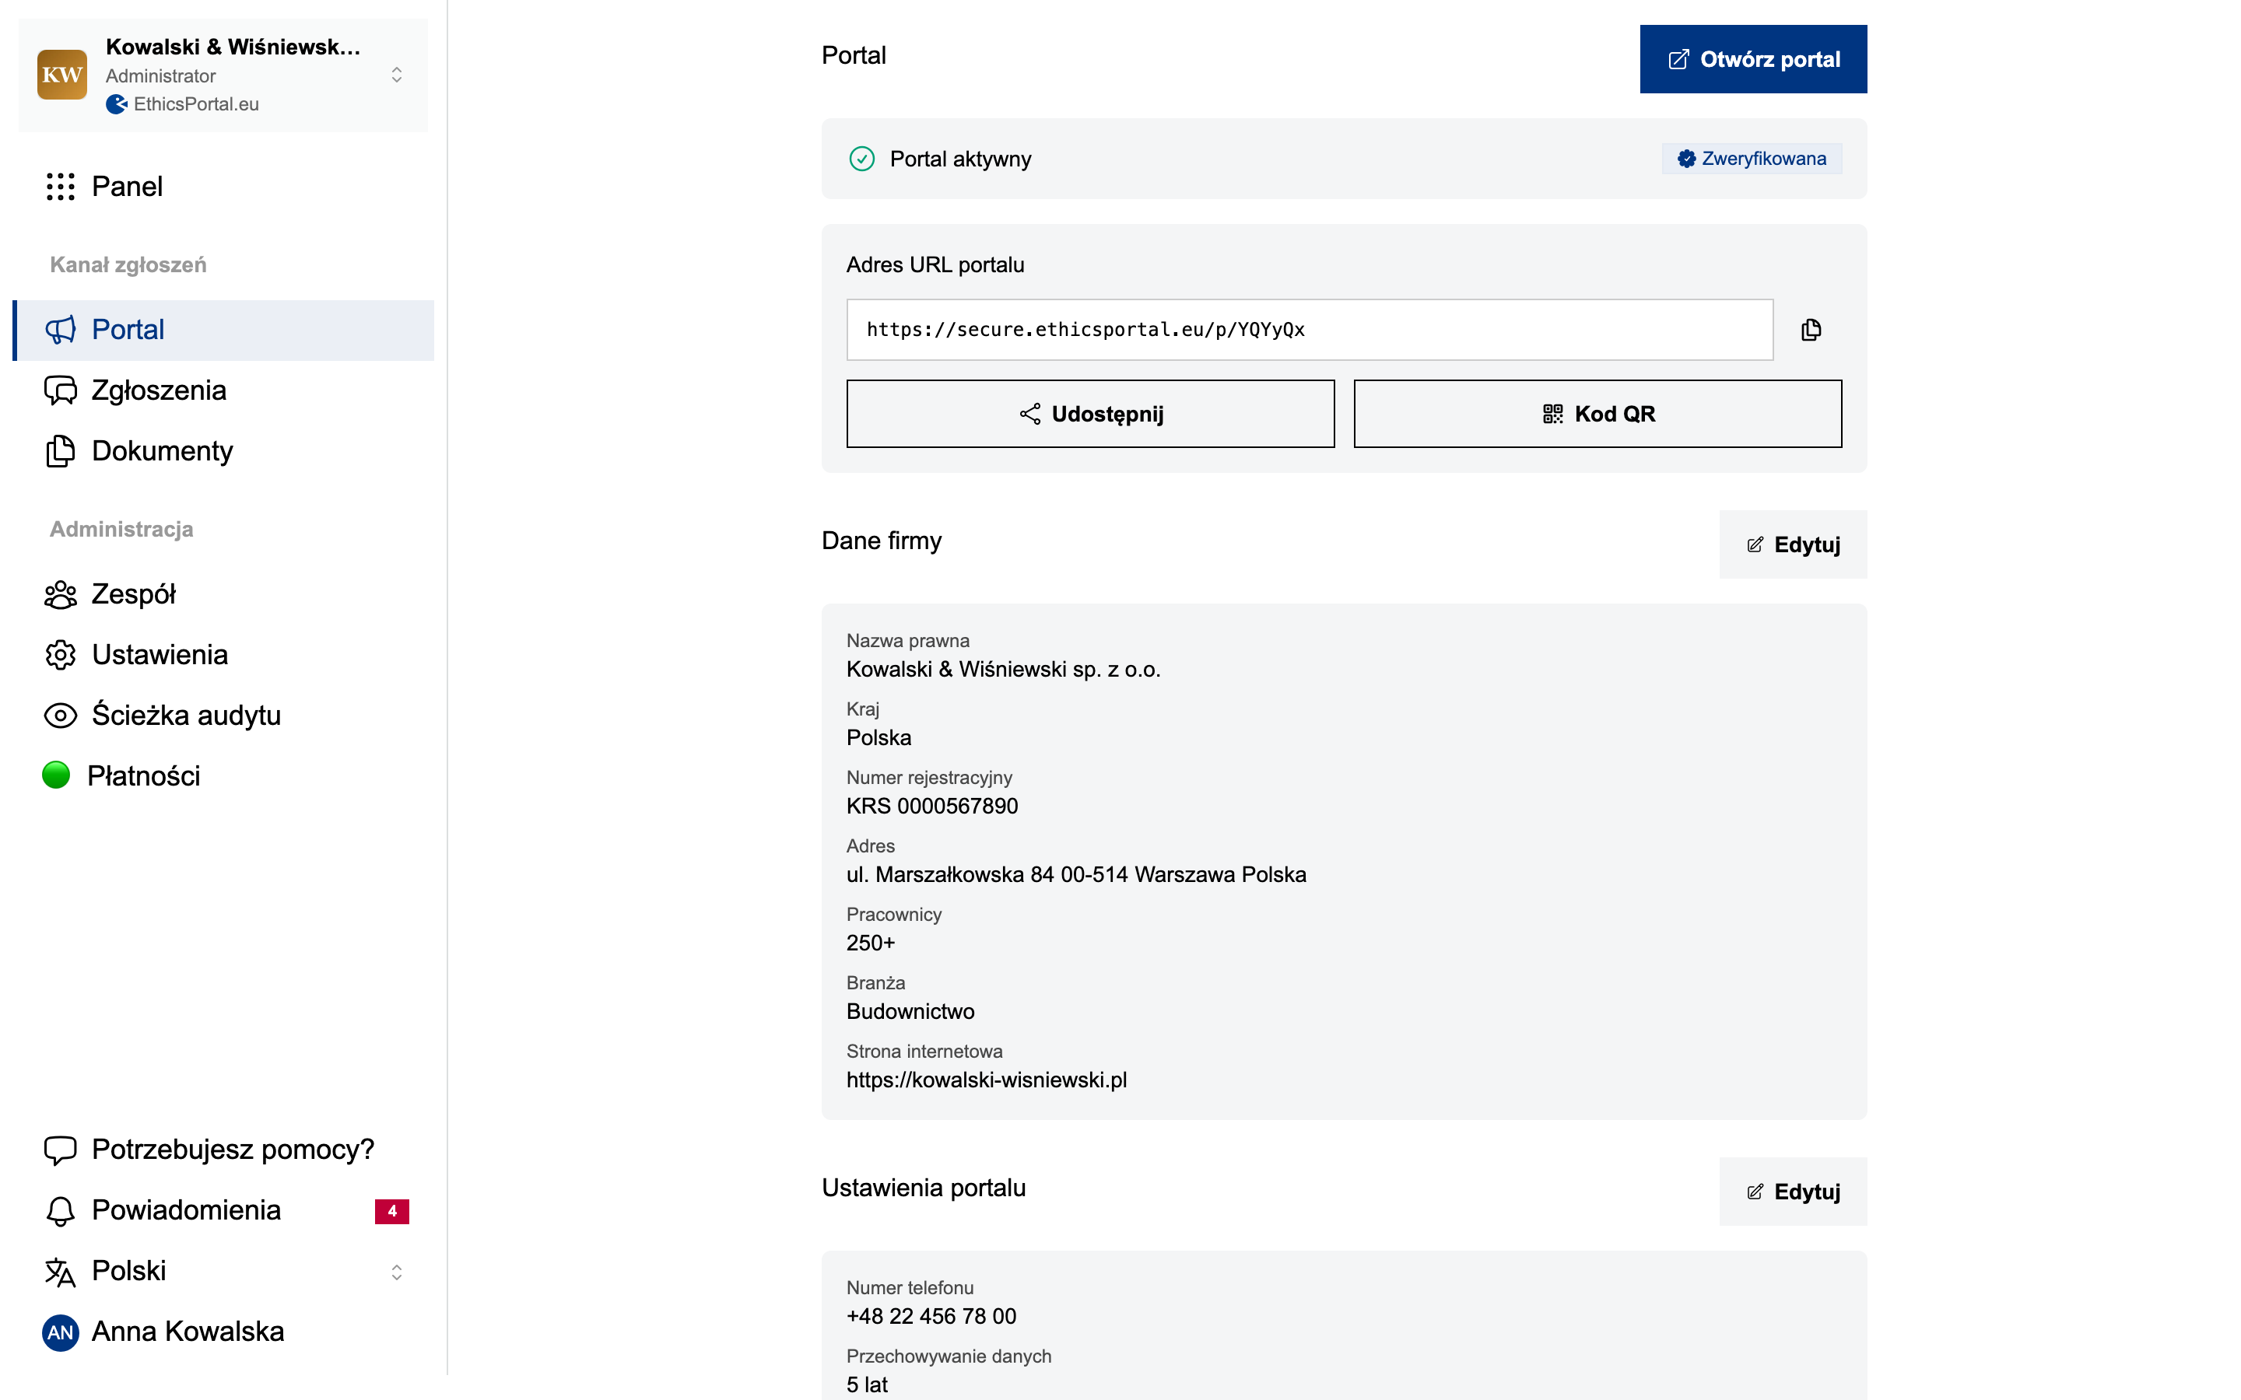2241x1400 pixels.
Task: Click the Zgłoszenia chat bubbles icon
Action: point(60,390)
